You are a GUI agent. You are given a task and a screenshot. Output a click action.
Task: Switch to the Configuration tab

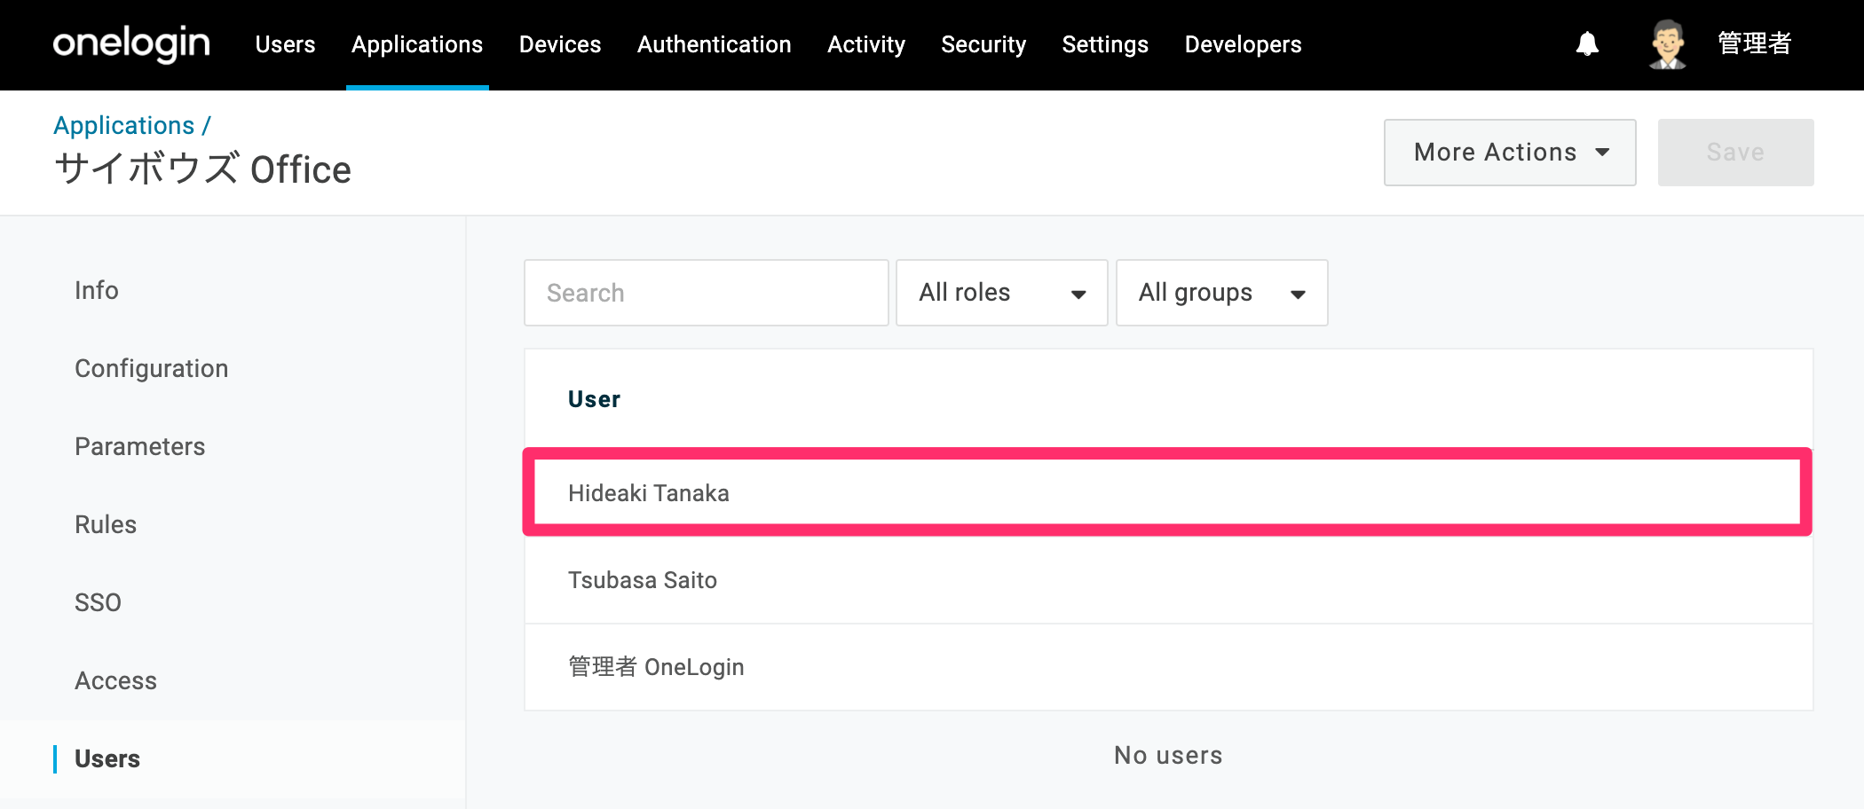pos(151,368)
